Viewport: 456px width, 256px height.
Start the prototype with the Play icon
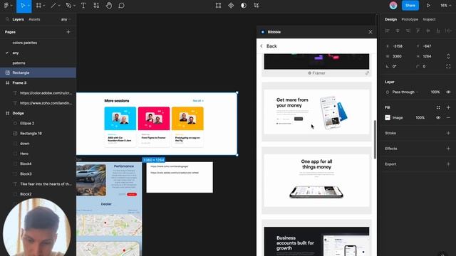click(x=428, y=6)
